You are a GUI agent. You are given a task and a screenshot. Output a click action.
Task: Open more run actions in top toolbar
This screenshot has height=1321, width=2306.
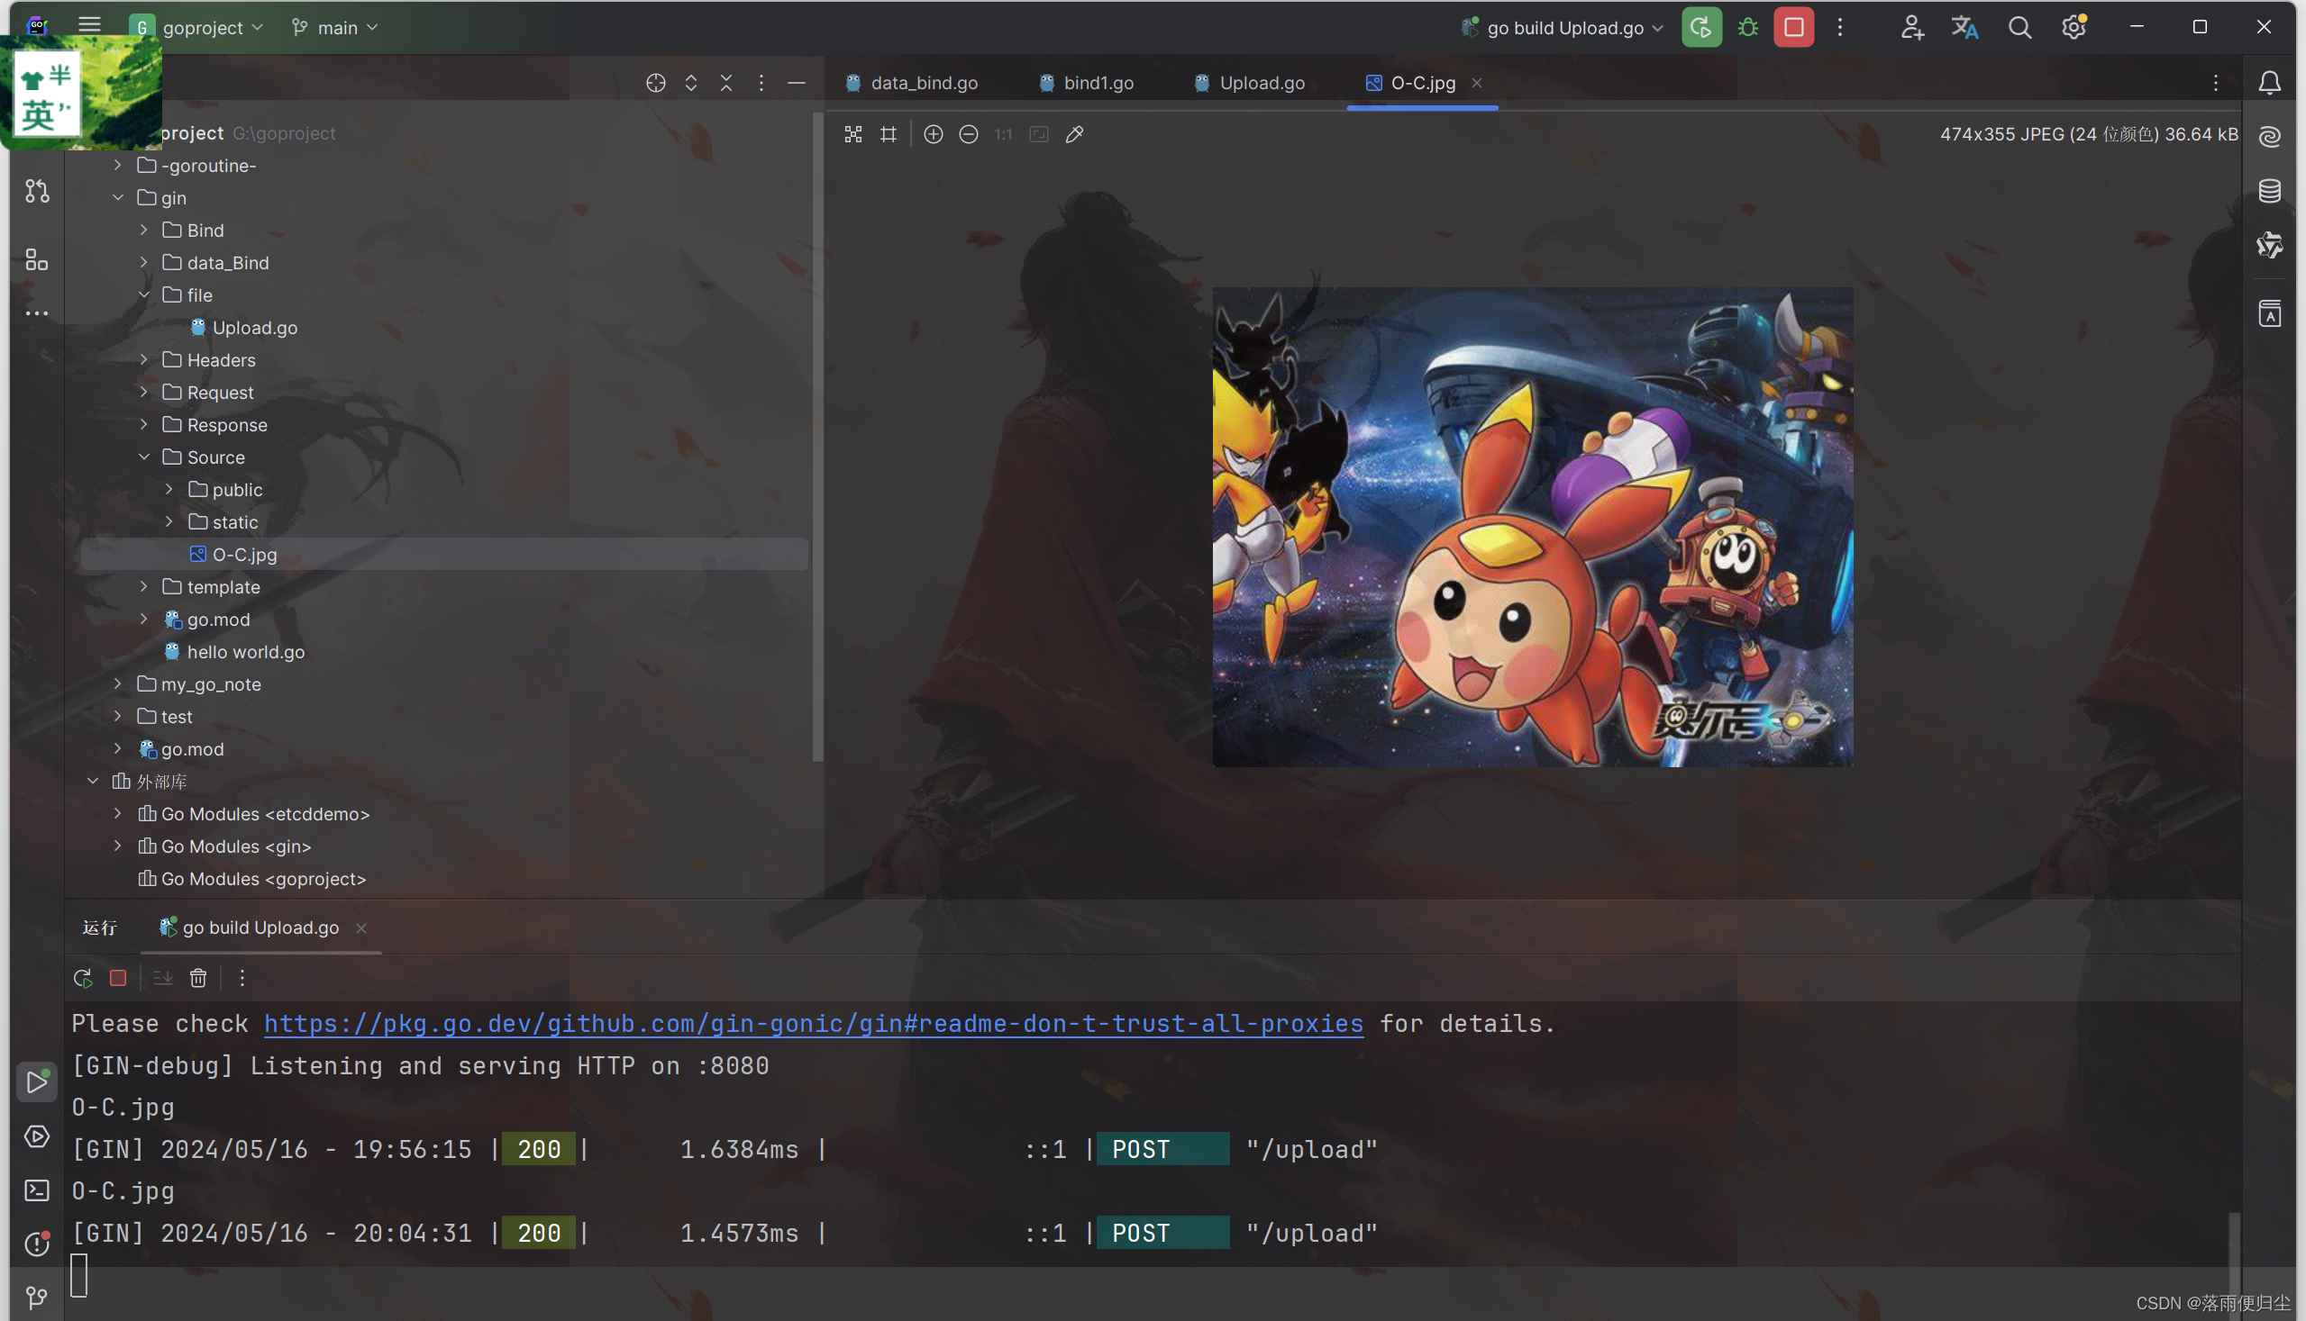click(1839, 27)
